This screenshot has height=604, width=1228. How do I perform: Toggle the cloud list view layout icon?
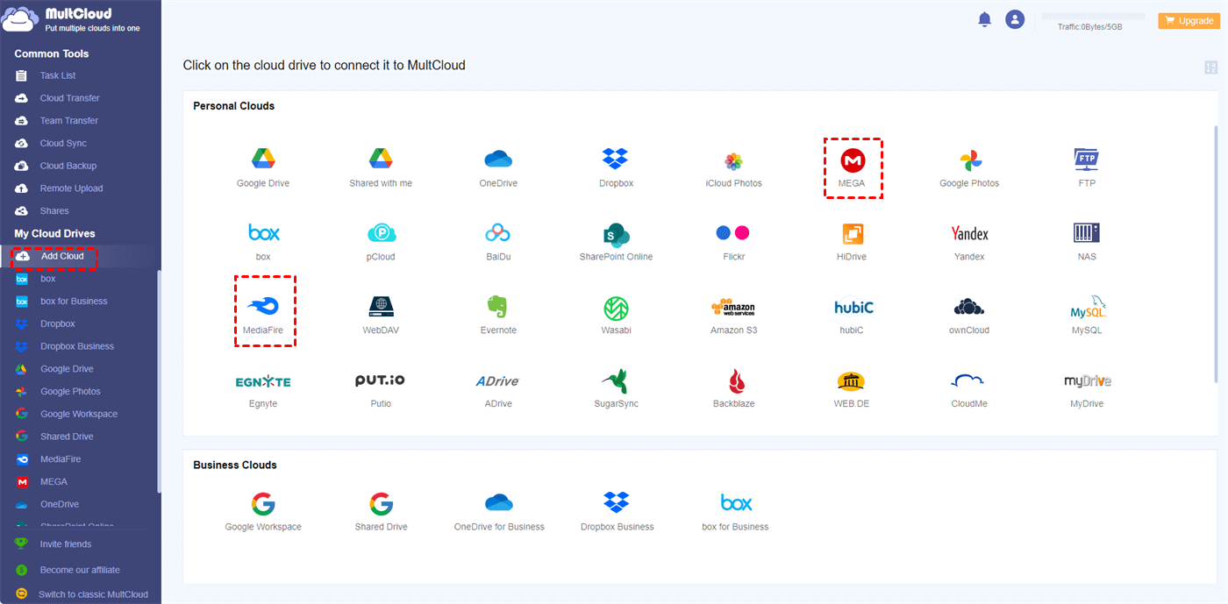pyautogui.click(x=1211, y=68)
